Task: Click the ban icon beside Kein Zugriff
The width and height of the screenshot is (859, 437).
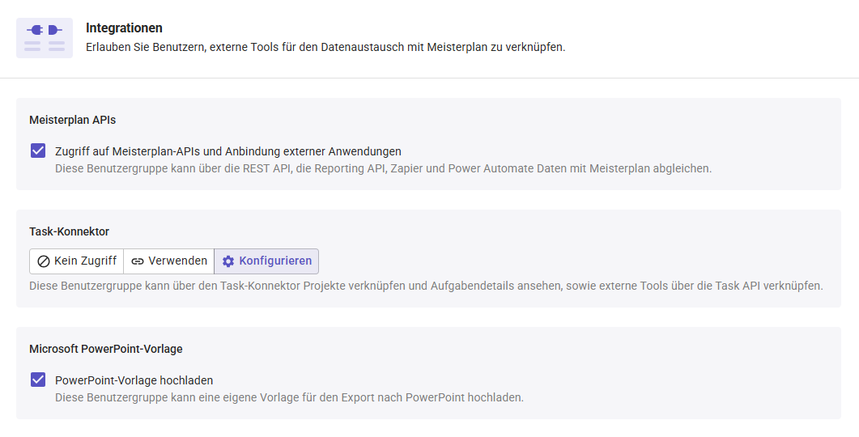Action: (x=44, y=261)
